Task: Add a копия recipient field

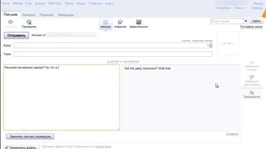Action: pyautogui.click(x=186, y=41)
